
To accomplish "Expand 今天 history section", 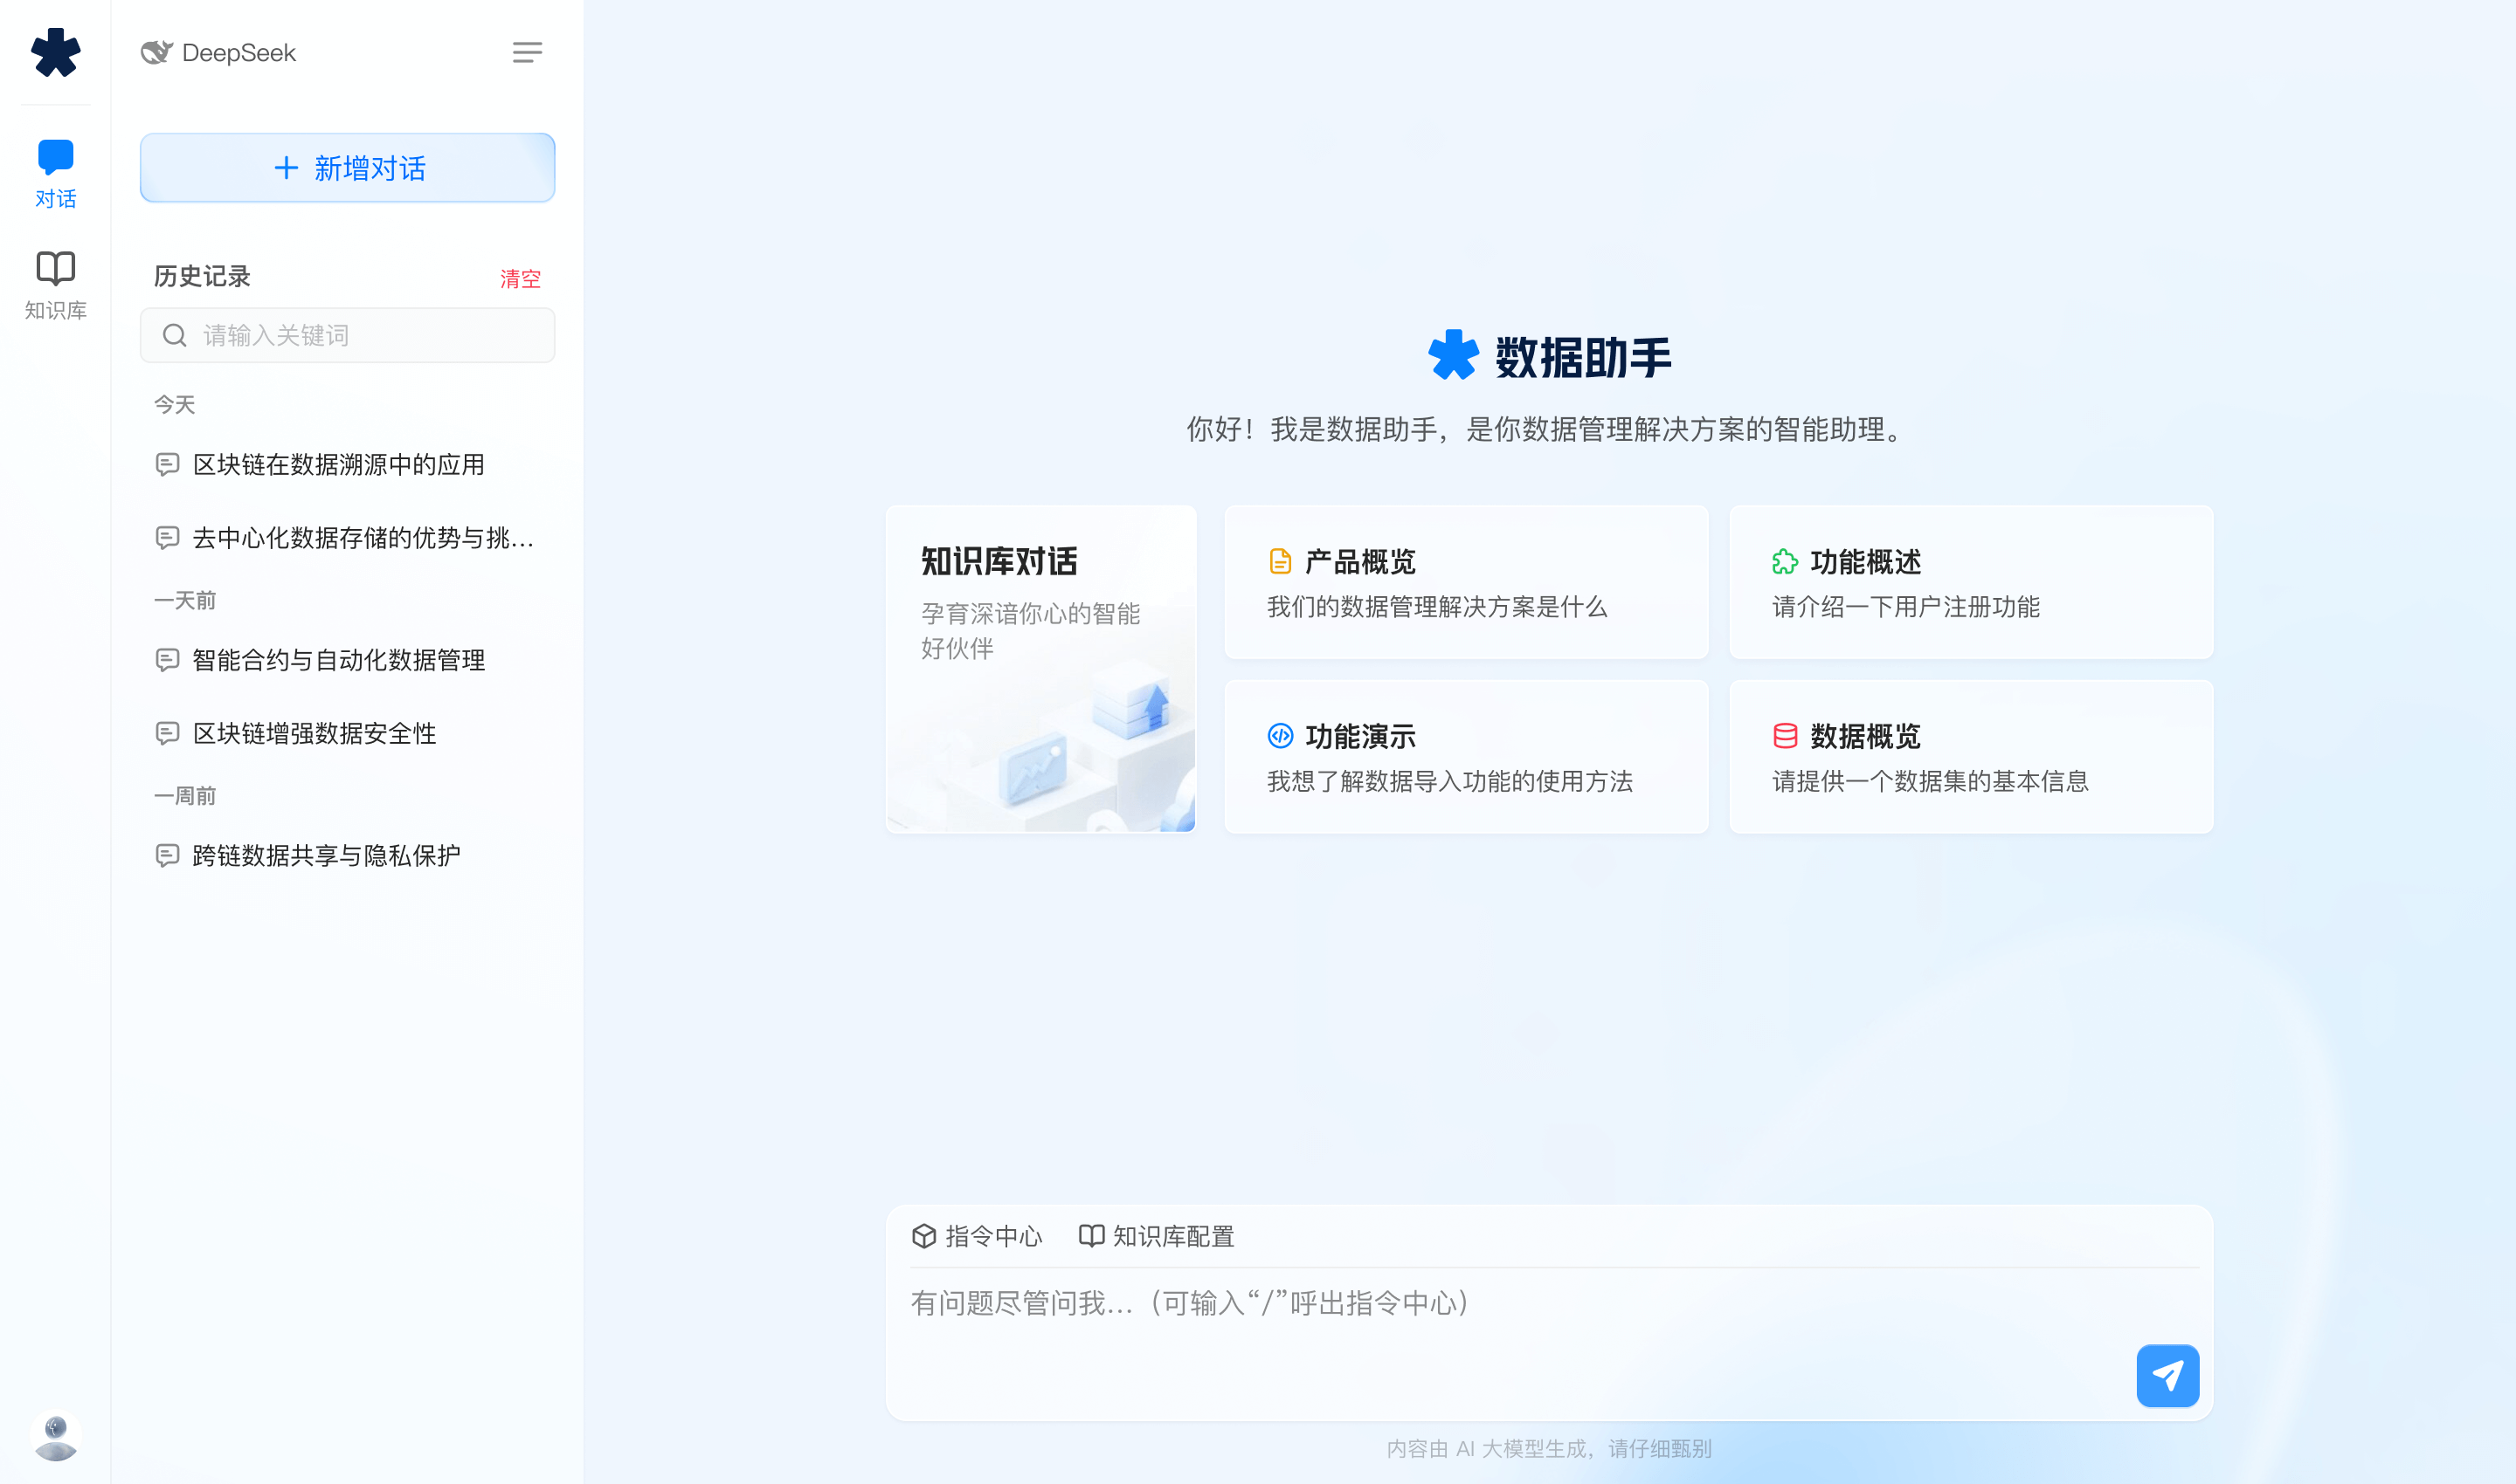I will pyautogui.click(x=176, y=404).
